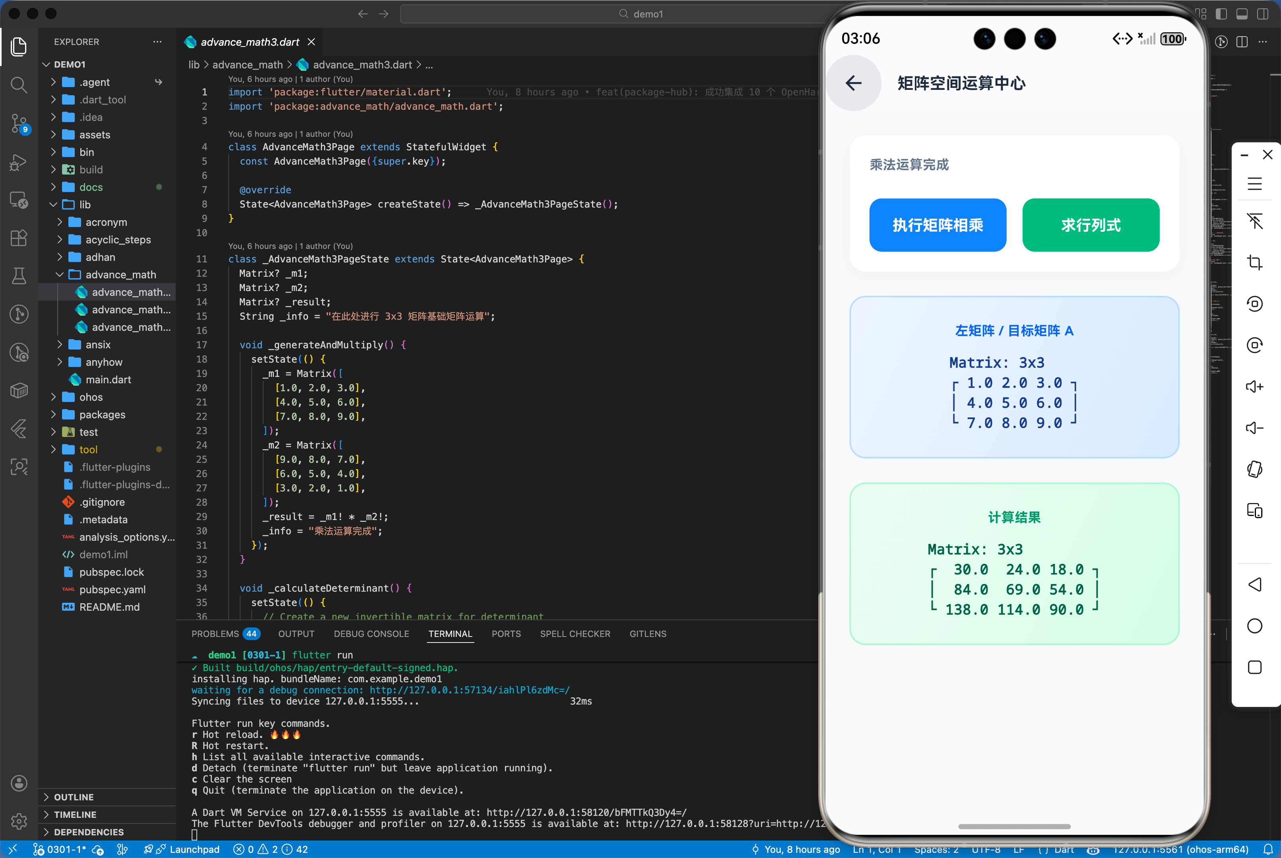Click the emulator volume up icon
The image size is (1281, 858).
point(1254,387)
